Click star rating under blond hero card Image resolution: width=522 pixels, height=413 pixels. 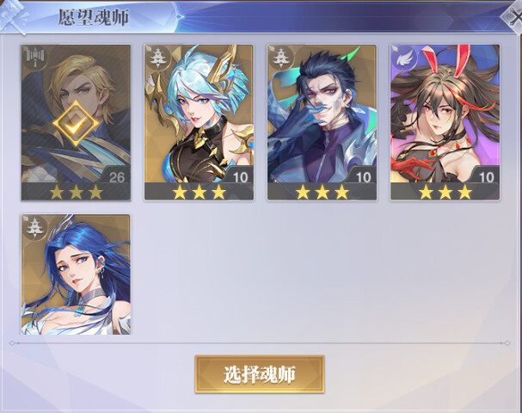pyautogui.click(x=76, y=192)
